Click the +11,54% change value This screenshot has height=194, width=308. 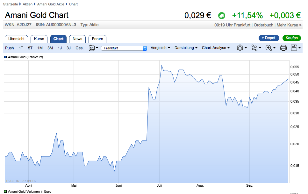coord(247,15)
